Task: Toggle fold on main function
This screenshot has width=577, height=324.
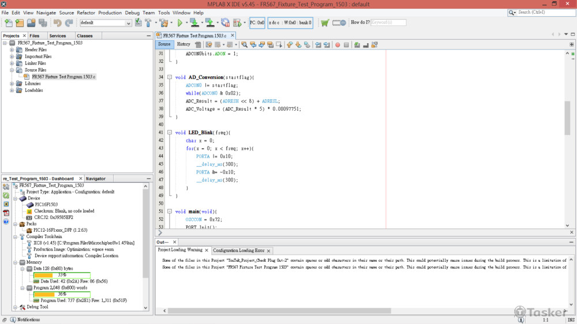Action: click(x=169, y=212)
